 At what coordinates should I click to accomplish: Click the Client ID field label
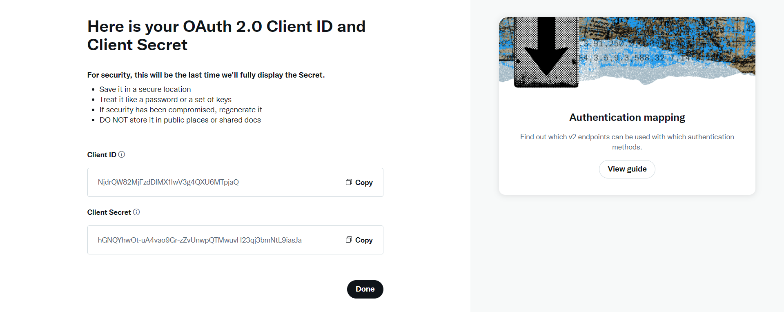coord(102,155)
